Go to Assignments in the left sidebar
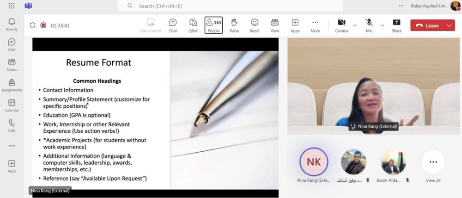The image size is (462, 198). tap(12, 85)
